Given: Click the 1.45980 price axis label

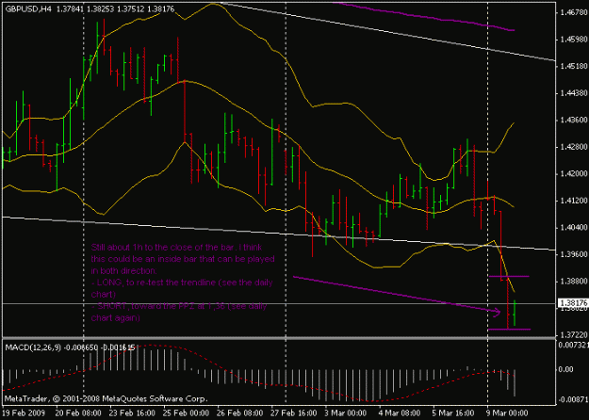Looking at the screenshot, I should tap(574, 40).
